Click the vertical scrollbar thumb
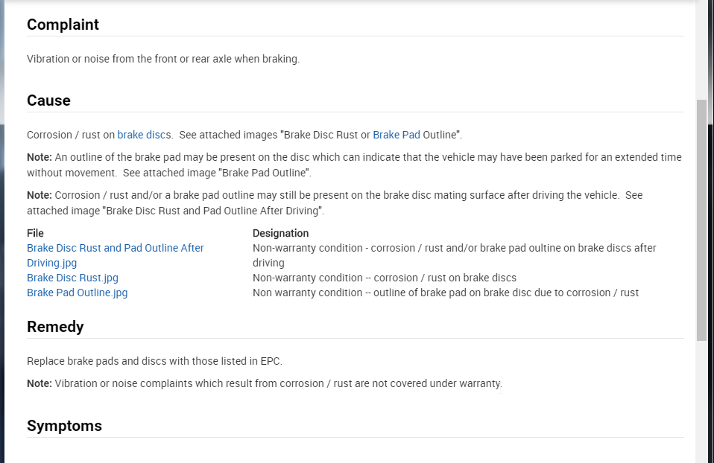Viewport: 714px width, 463px height. 701,220
